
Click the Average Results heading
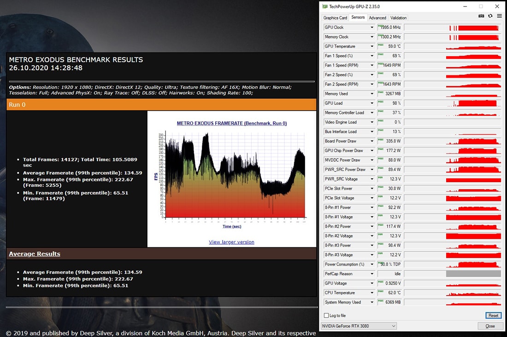[x=35, y=254]
